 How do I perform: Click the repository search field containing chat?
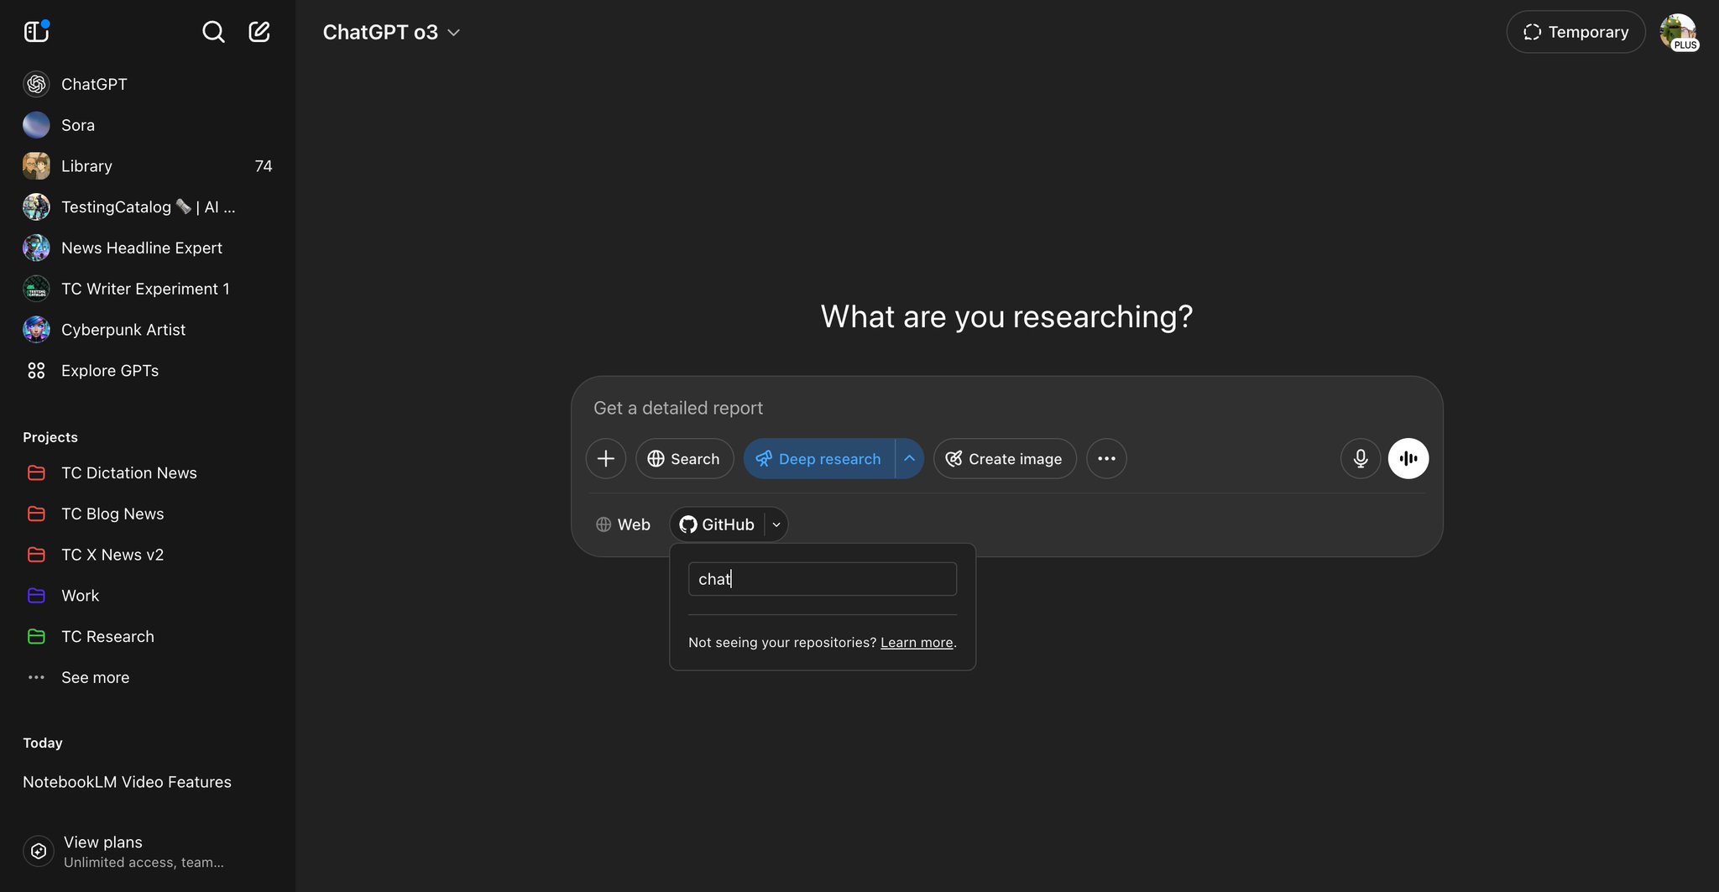pyautogui.click(x=823, y=579)
